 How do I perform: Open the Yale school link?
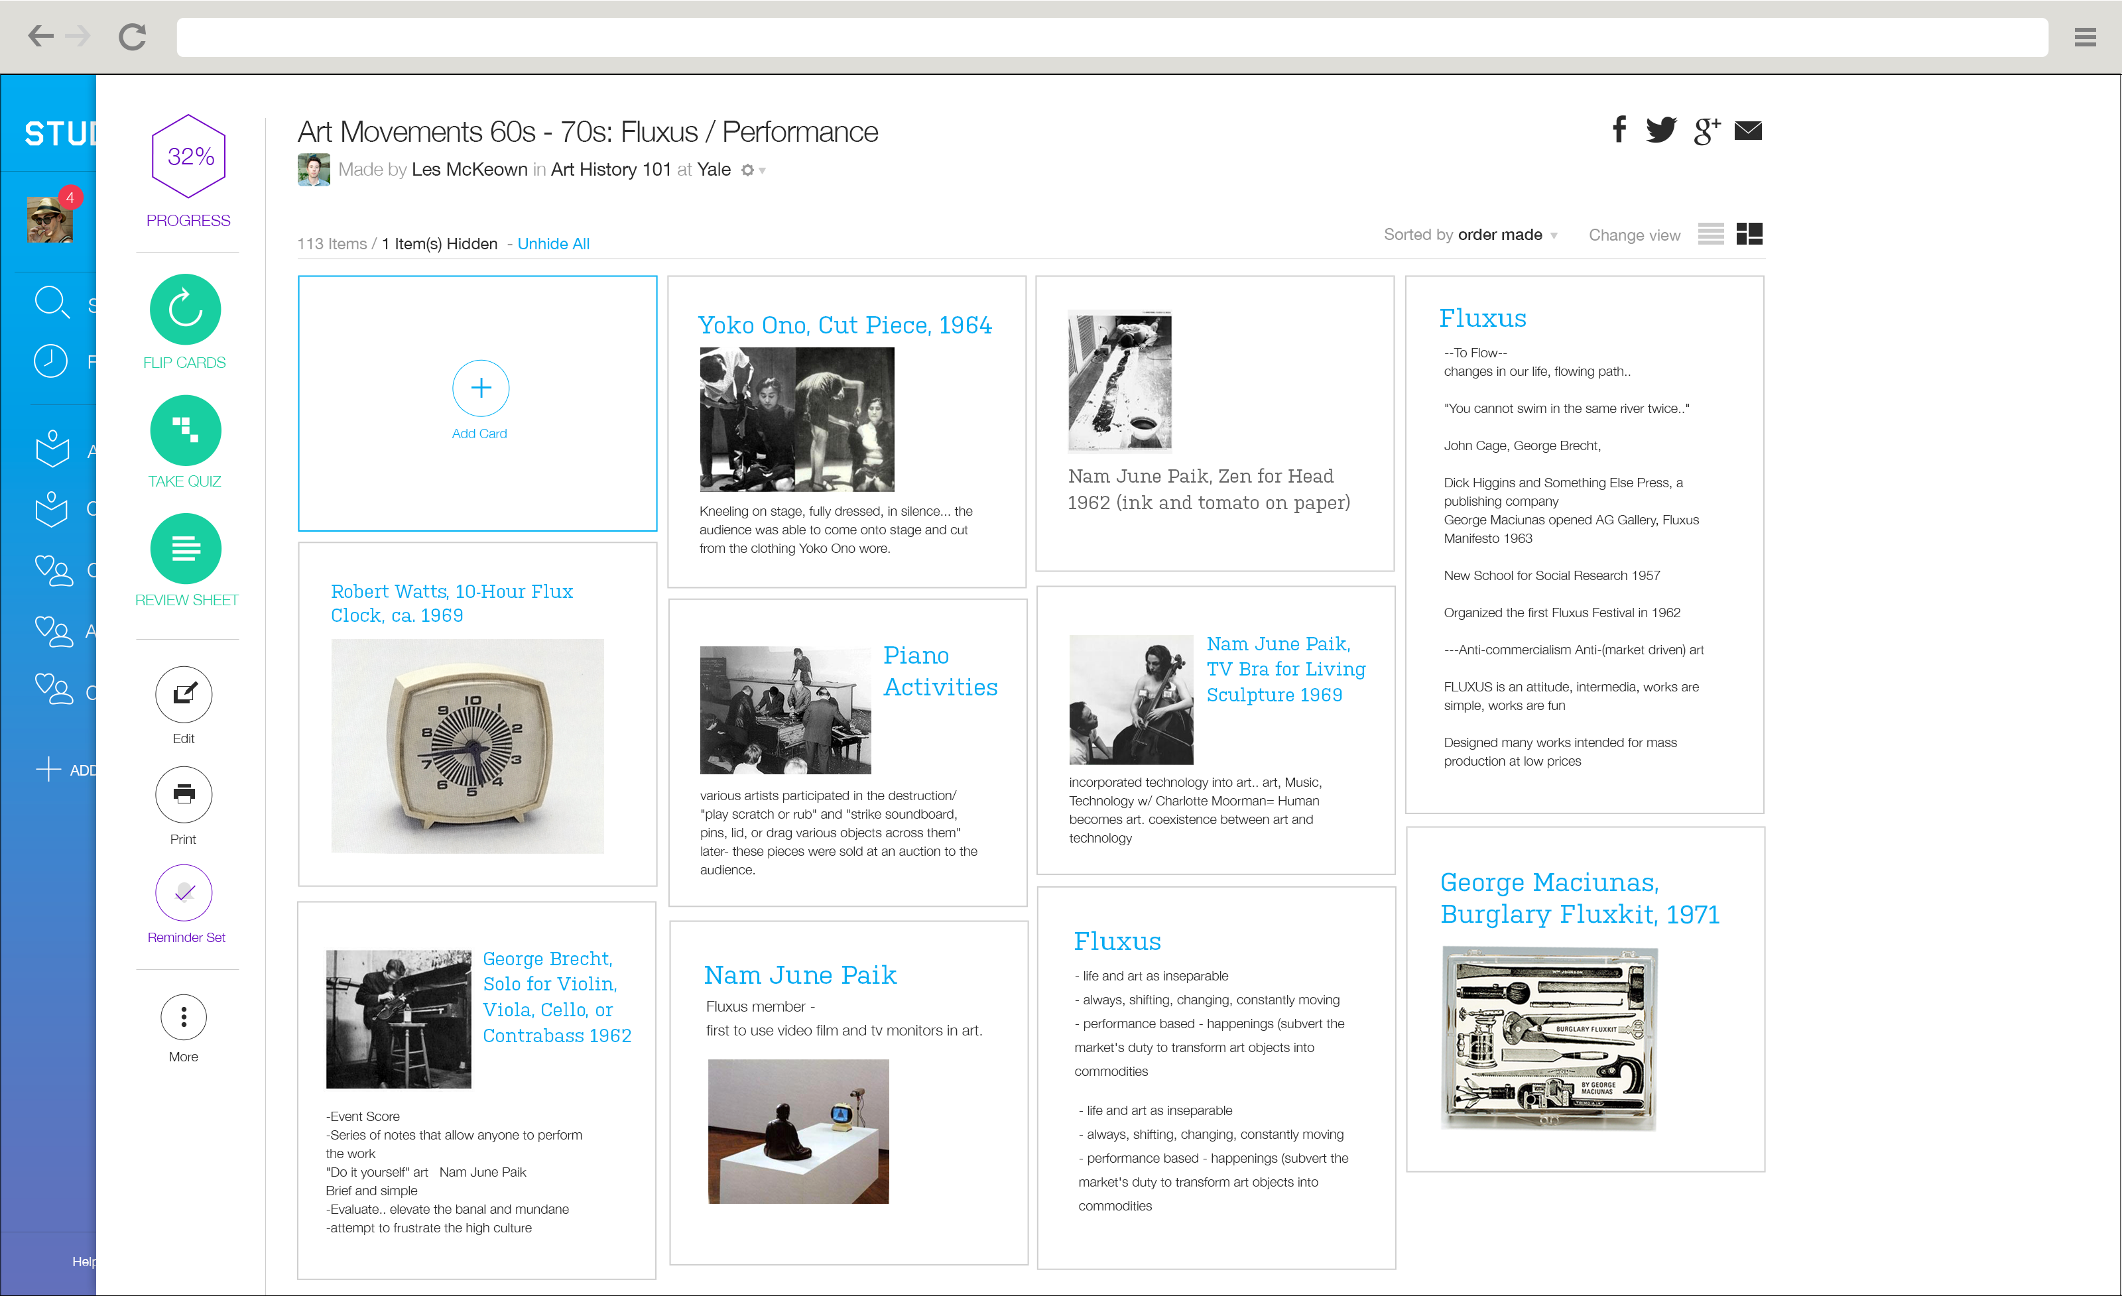(x=713, y=170)
